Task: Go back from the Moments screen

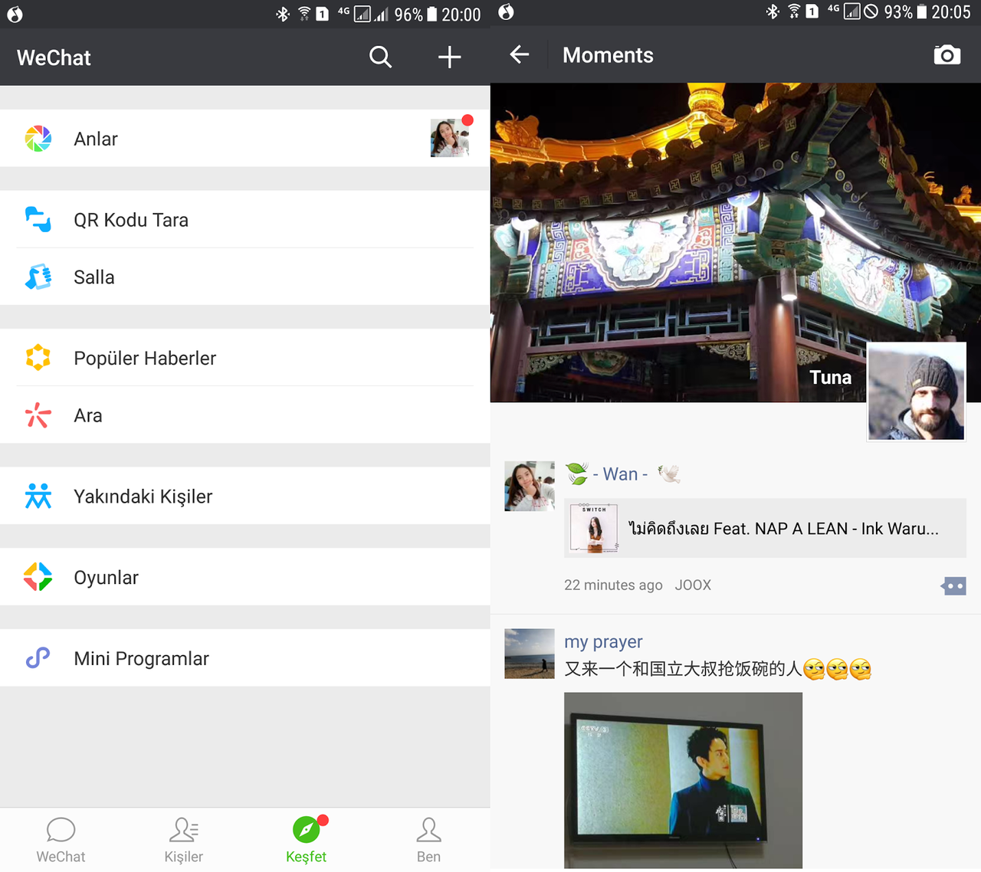Action: pos(519,54)
